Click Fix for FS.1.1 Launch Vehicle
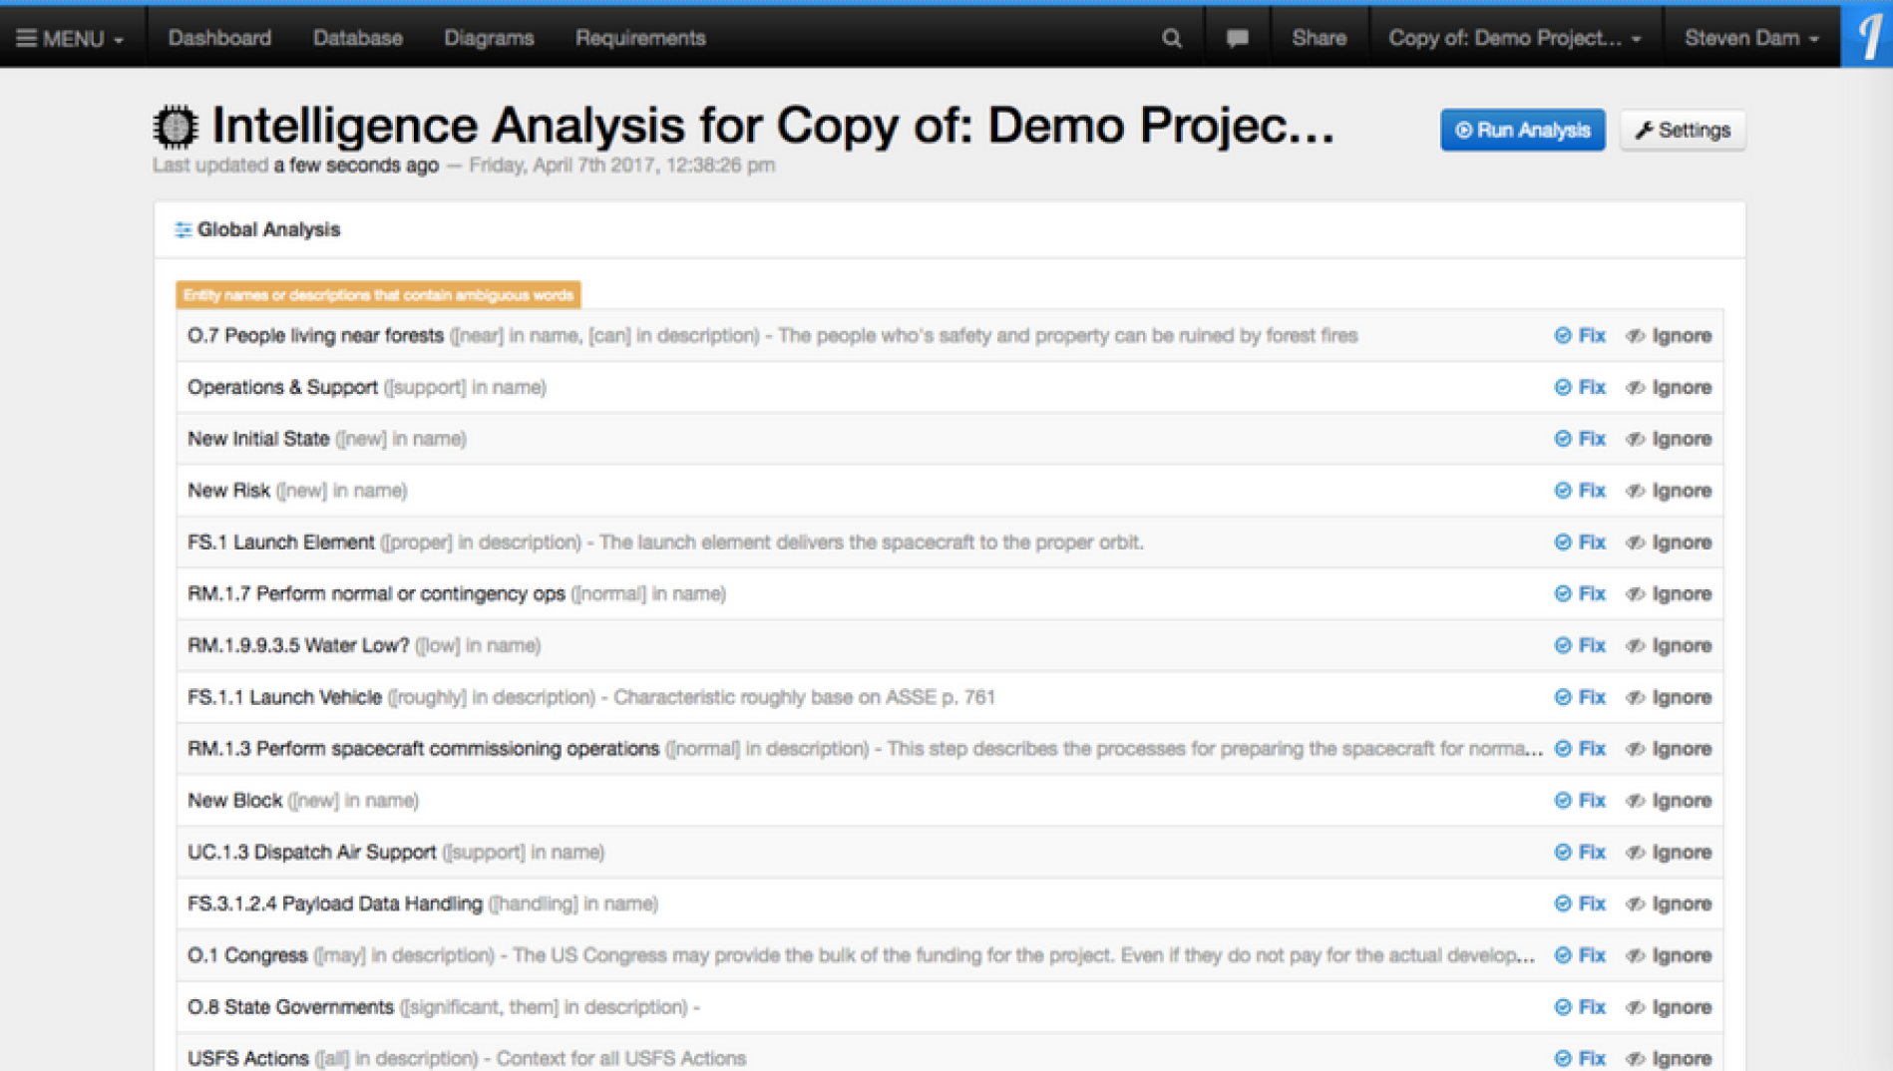1893x1071 pixels. click(1580, 698)
